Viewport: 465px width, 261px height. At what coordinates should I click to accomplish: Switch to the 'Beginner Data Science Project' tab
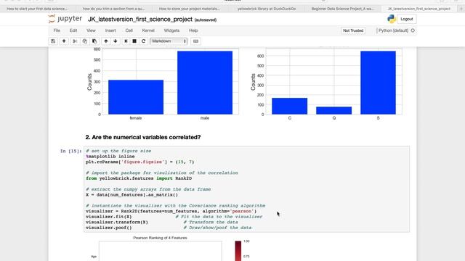point(342,9)
